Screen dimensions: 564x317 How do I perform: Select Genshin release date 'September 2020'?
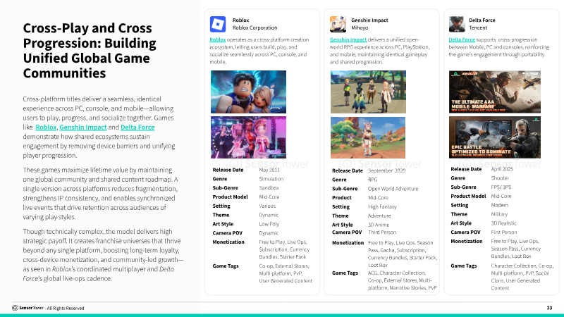click(386, 170)
